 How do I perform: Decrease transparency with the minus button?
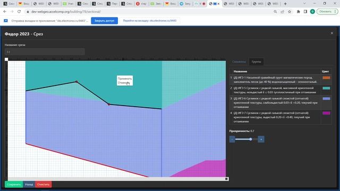coord(232,139)
